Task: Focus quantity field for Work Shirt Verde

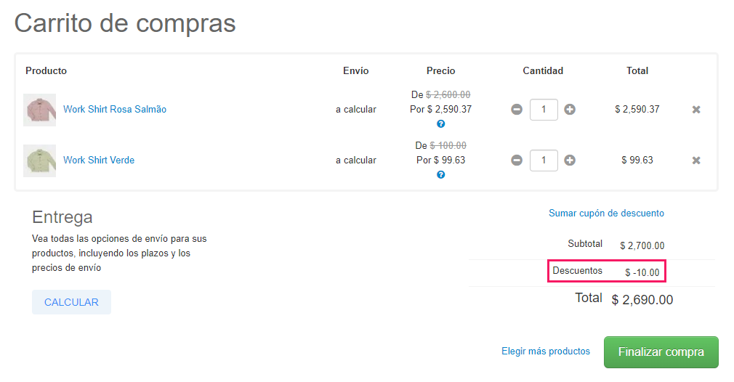Action: coord(544,160)
